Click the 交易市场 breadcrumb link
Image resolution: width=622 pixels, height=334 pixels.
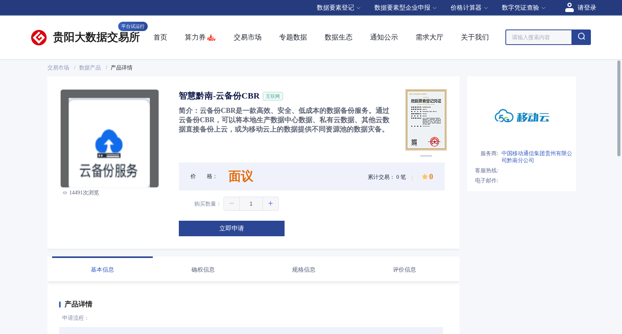pyautogui.click(x=58, y=68)
